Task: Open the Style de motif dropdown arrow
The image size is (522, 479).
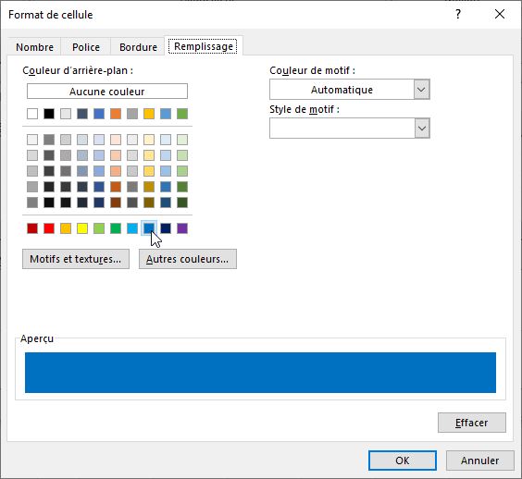Action: click(422, 128)
